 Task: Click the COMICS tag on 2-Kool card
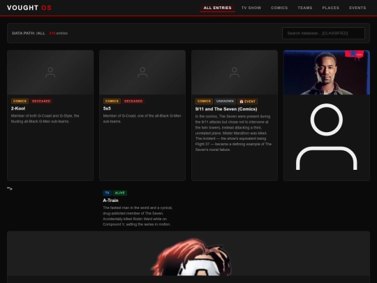coord(20,101)
